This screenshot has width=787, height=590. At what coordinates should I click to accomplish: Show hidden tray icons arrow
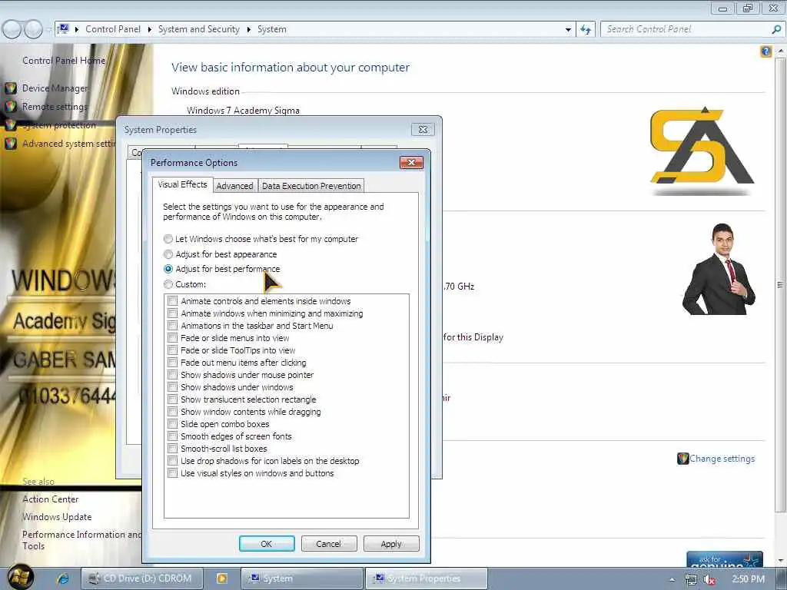(x=672, y=579)
